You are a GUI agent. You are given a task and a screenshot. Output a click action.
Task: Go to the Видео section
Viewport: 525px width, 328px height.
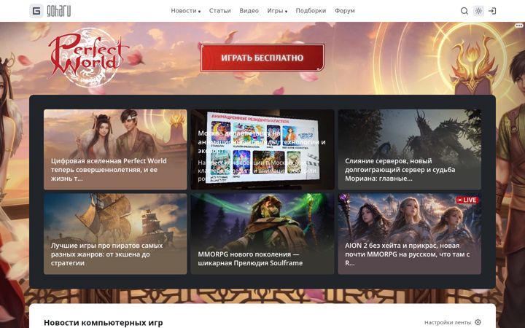[x=249, y=11]
